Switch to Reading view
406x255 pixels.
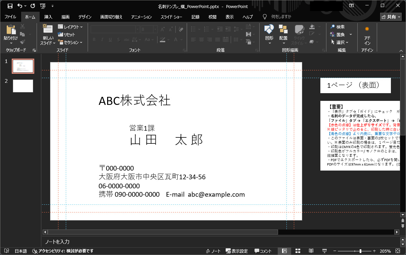[x=311, y=251]
